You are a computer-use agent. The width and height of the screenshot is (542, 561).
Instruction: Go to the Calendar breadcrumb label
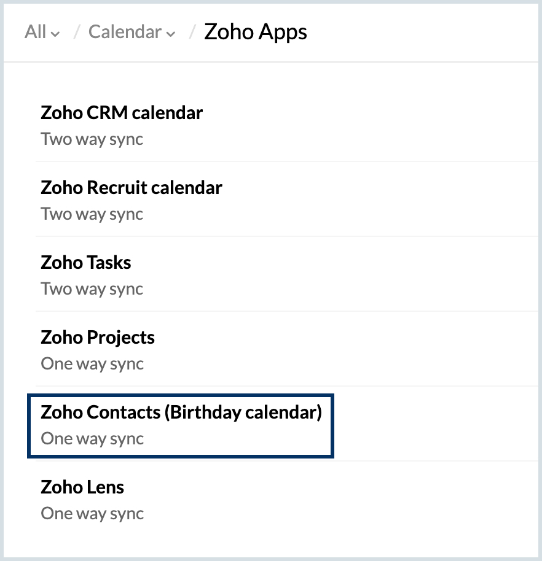(x=125, y=32)
